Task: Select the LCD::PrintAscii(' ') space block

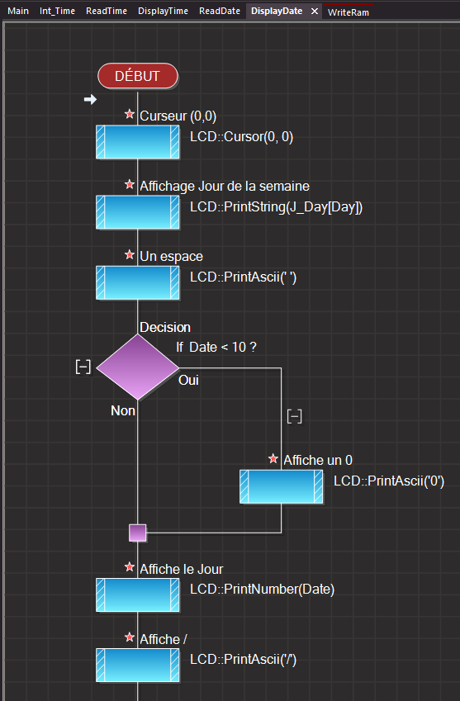Action: [x=138, y=282]
